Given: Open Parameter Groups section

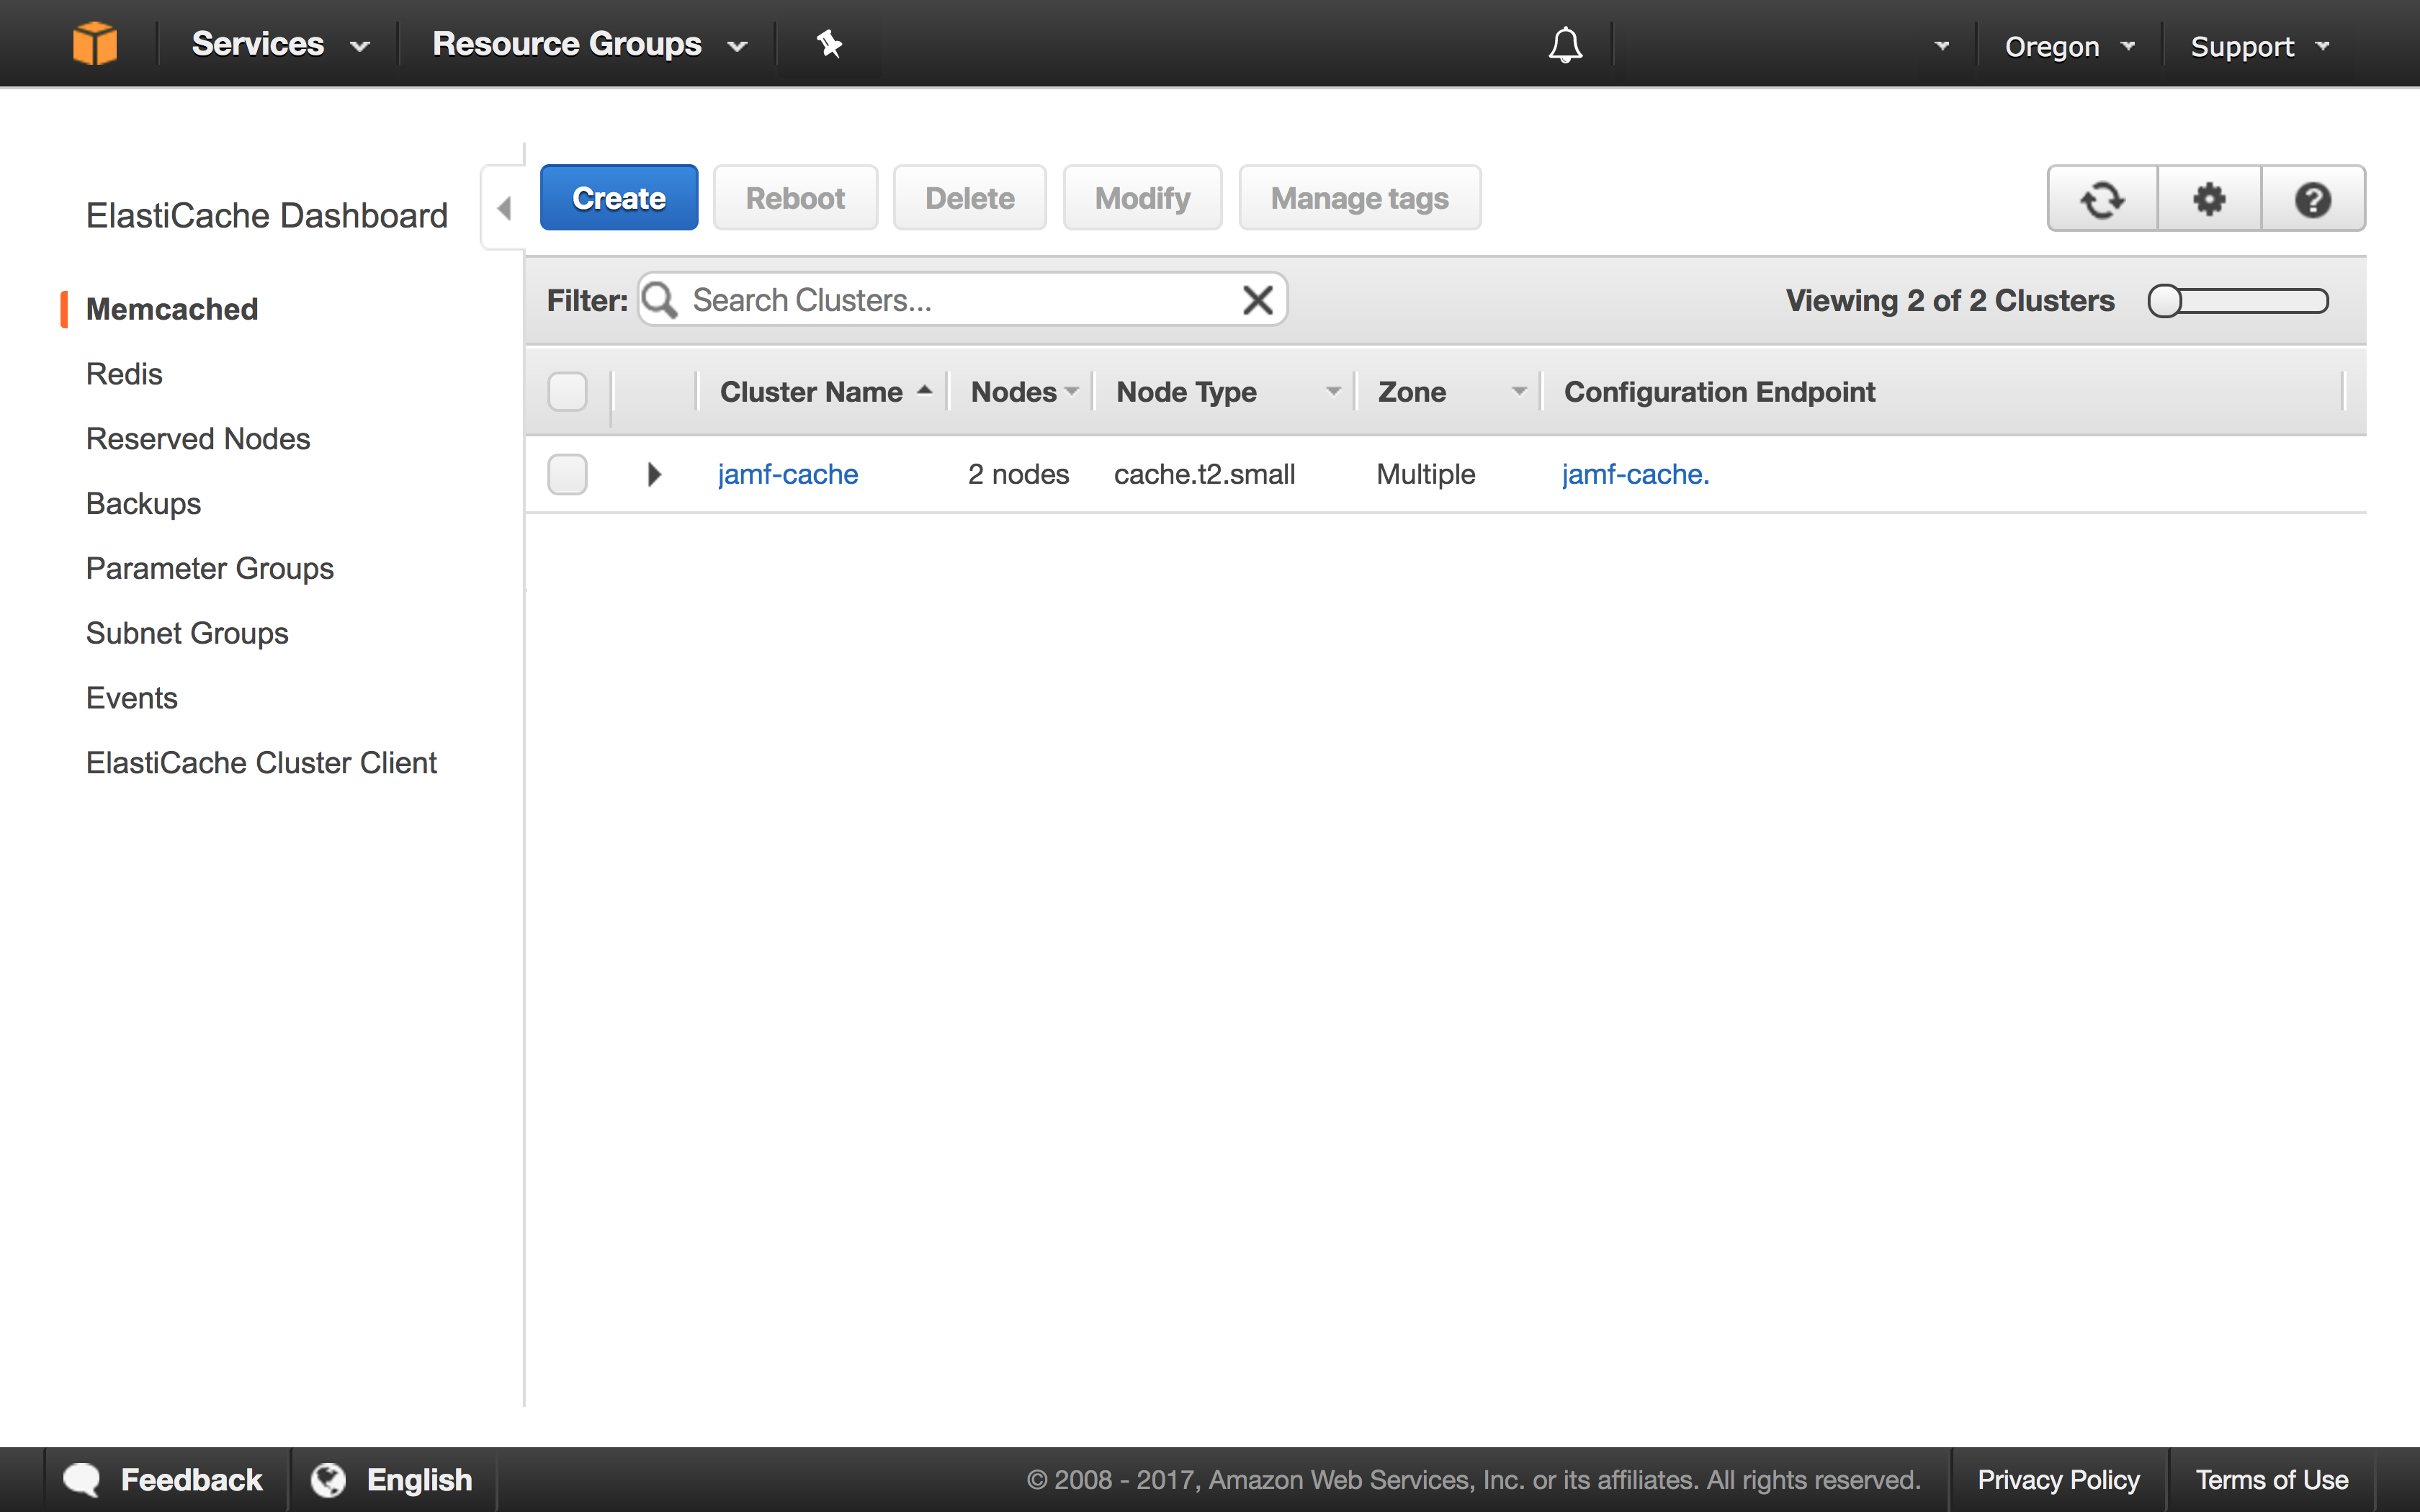Looking at the screenshot, I should (209, 568).
